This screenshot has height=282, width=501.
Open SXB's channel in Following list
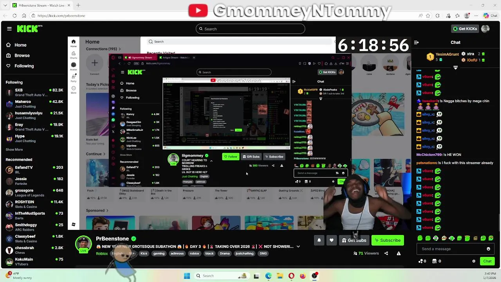point(34,92)
